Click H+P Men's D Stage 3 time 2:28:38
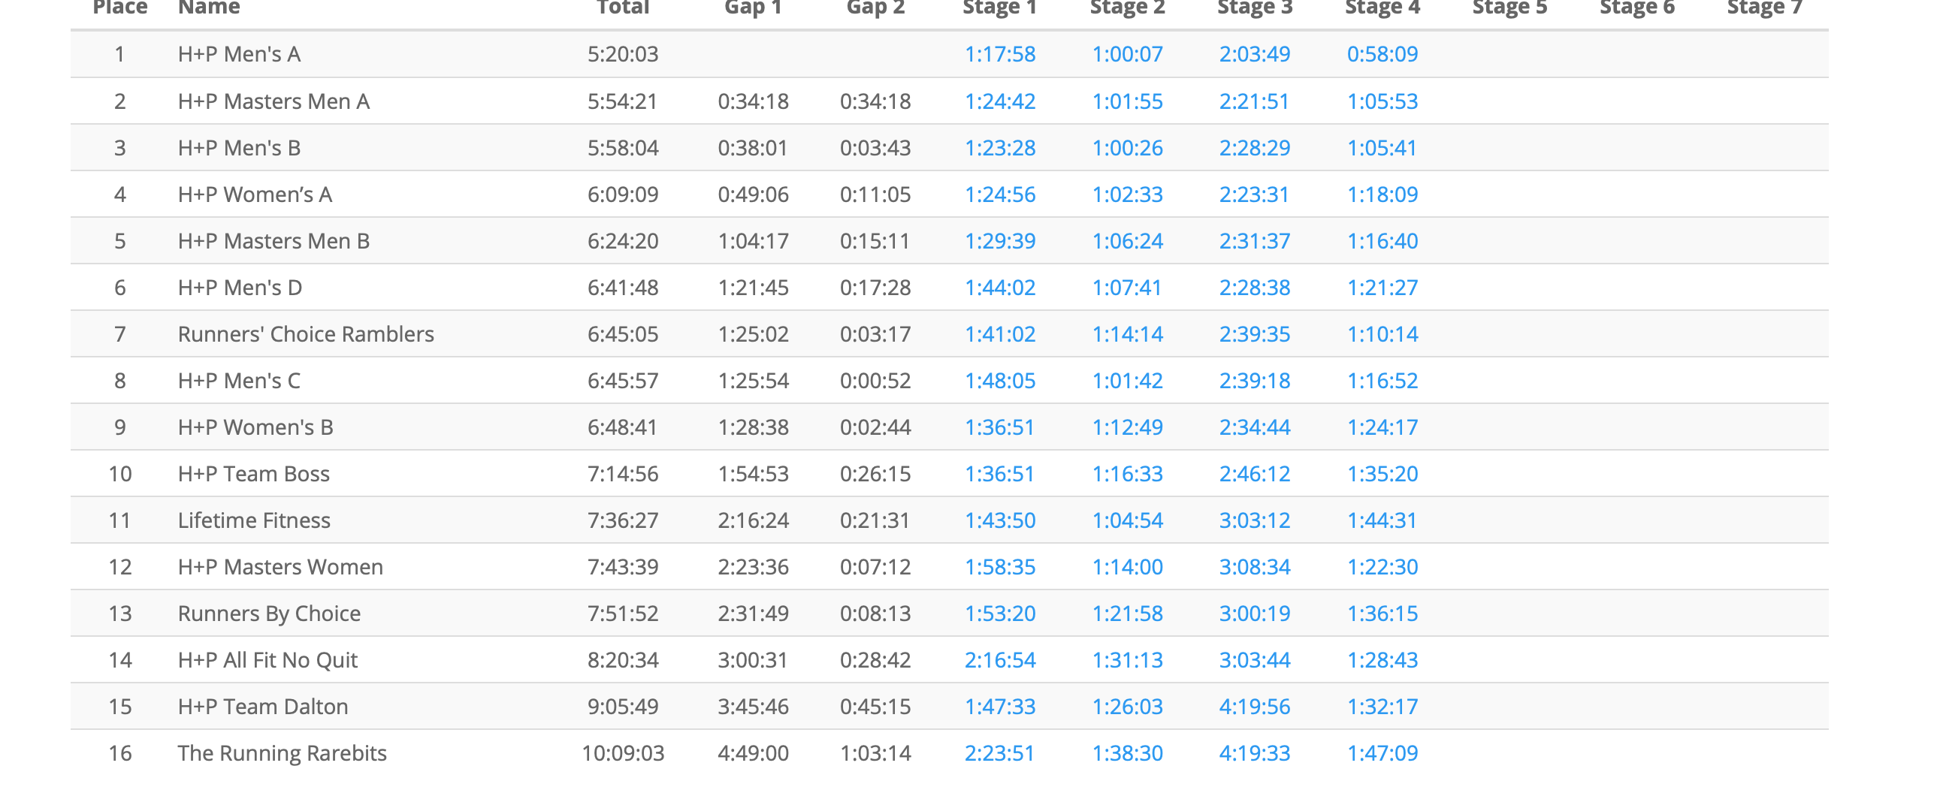The image size is (1934, 796). (1254, 288)
